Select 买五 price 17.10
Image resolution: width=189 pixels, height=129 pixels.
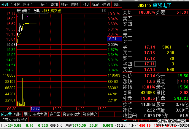(150, 70)
